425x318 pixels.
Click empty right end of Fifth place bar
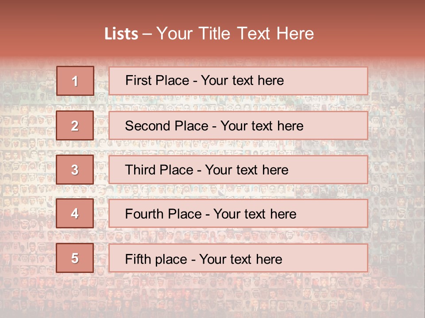[336, 258]
